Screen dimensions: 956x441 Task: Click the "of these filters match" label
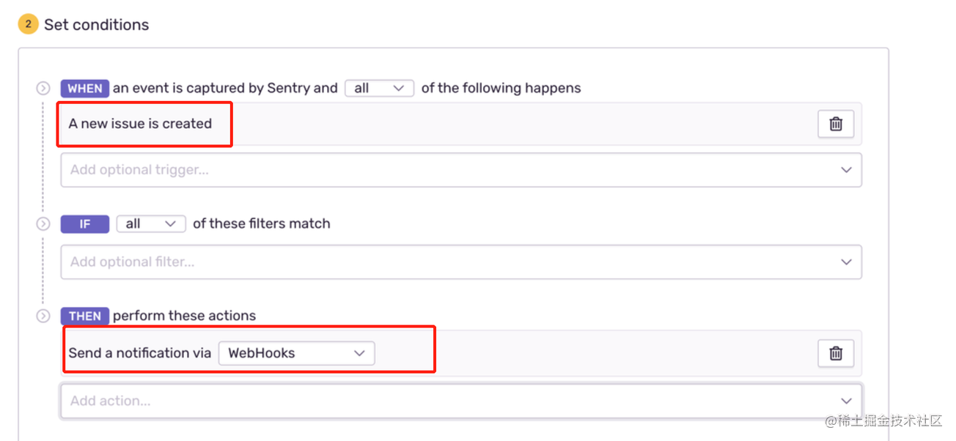click(262, 223)
